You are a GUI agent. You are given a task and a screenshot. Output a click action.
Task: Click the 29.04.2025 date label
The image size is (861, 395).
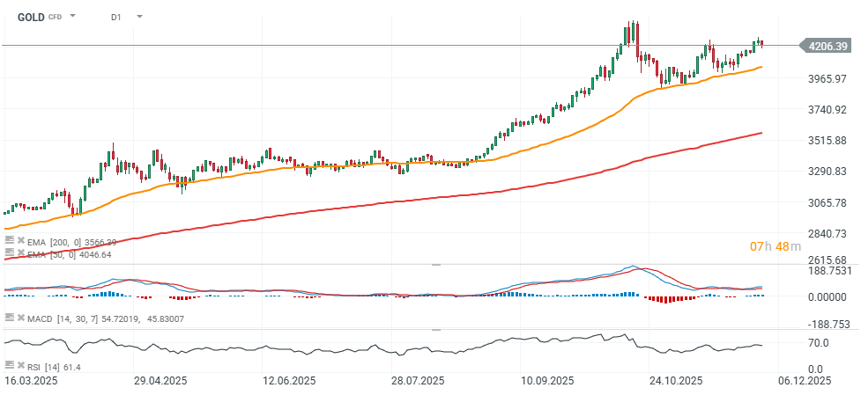click(161, 381)
